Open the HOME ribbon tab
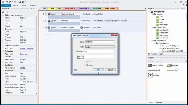The image size is (188, 105). tap(16, 6)
